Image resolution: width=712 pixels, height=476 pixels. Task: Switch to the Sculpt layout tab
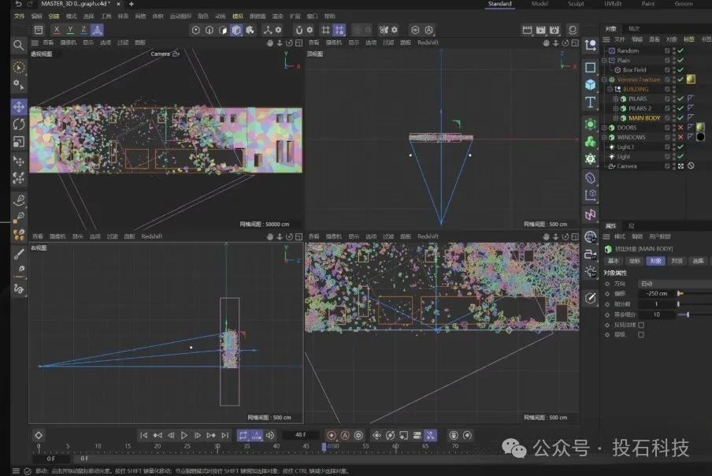[576, 4]
